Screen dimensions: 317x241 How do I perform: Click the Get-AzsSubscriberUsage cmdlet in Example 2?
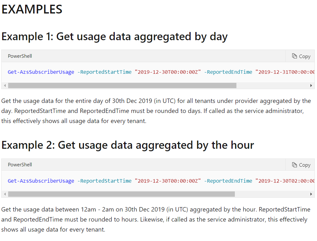click(x=41, y=181)
